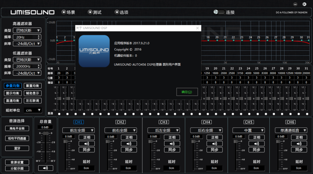
Task: Switch to CH1 channel tab
Action: (79, 122)
